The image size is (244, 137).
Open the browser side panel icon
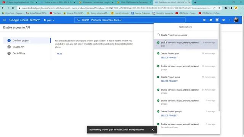(231, 8)
